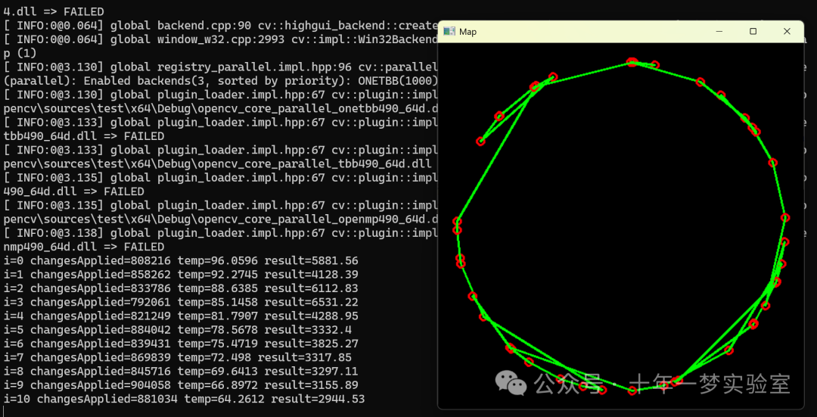Click the opencv_core_parallel_tbb490_64d.dll path line
Viewport: 817px width, 417px height.
click(x=218, y=163)
